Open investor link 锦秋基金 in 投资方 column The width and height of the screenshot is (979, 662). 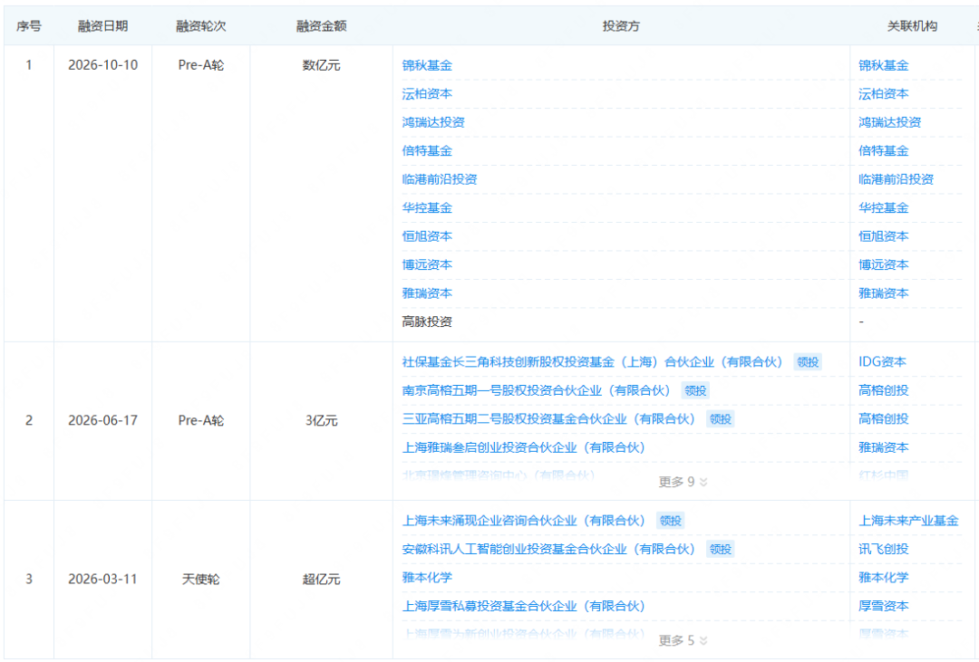click(x=427, y=65)
